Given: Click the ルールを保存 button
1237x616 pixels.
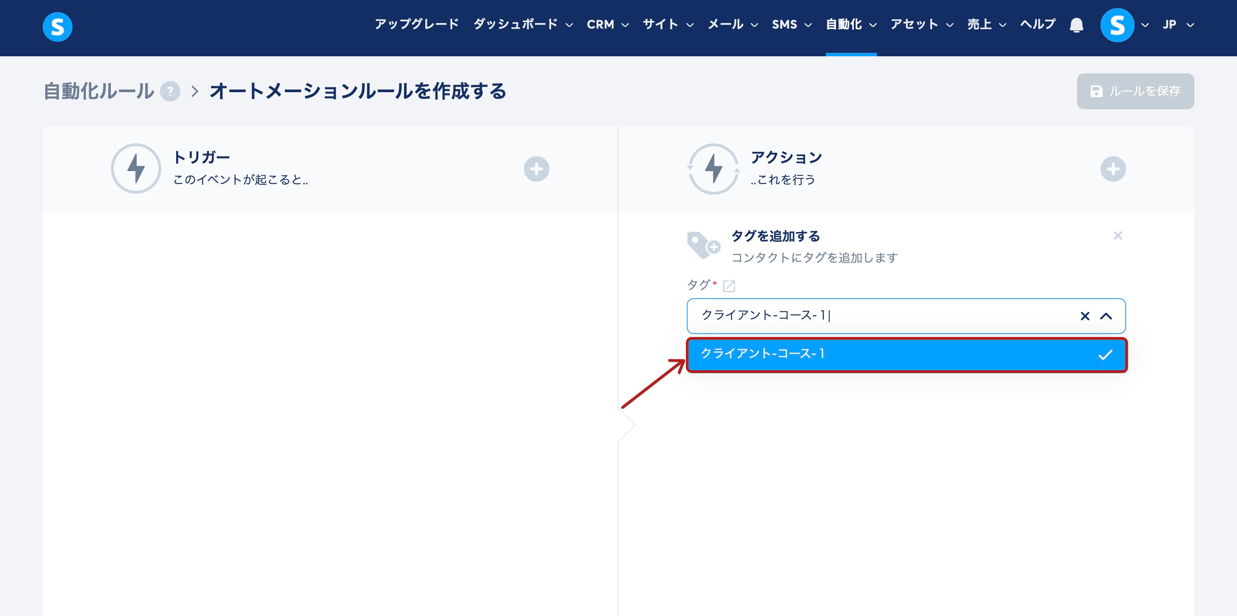Looking at the screenshot, I should 1135,91.
